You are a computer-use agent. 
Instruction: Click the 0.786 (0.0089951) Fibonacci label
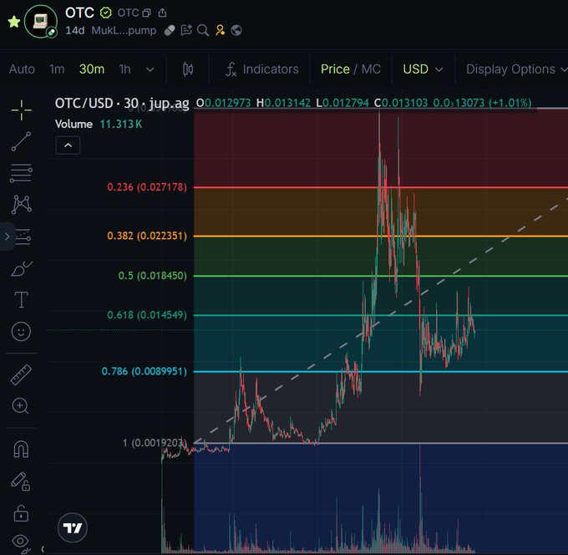click(x=145, y=371)
